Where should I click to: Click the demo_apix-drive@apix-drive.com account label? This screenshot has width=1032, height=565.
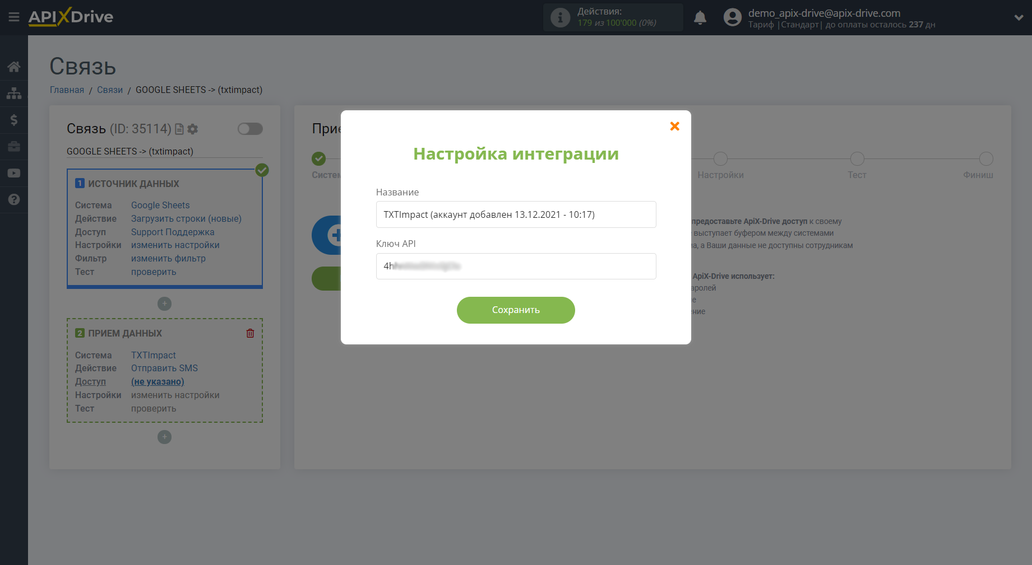[824, 13]
